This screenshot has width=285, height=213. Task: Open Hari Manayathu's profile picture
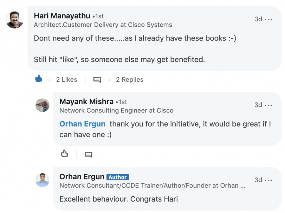pyautogui.click(x=15, y=19)
